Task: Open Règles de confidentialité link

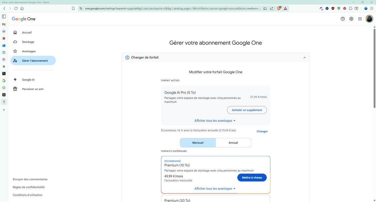Action: pos(29,187)
